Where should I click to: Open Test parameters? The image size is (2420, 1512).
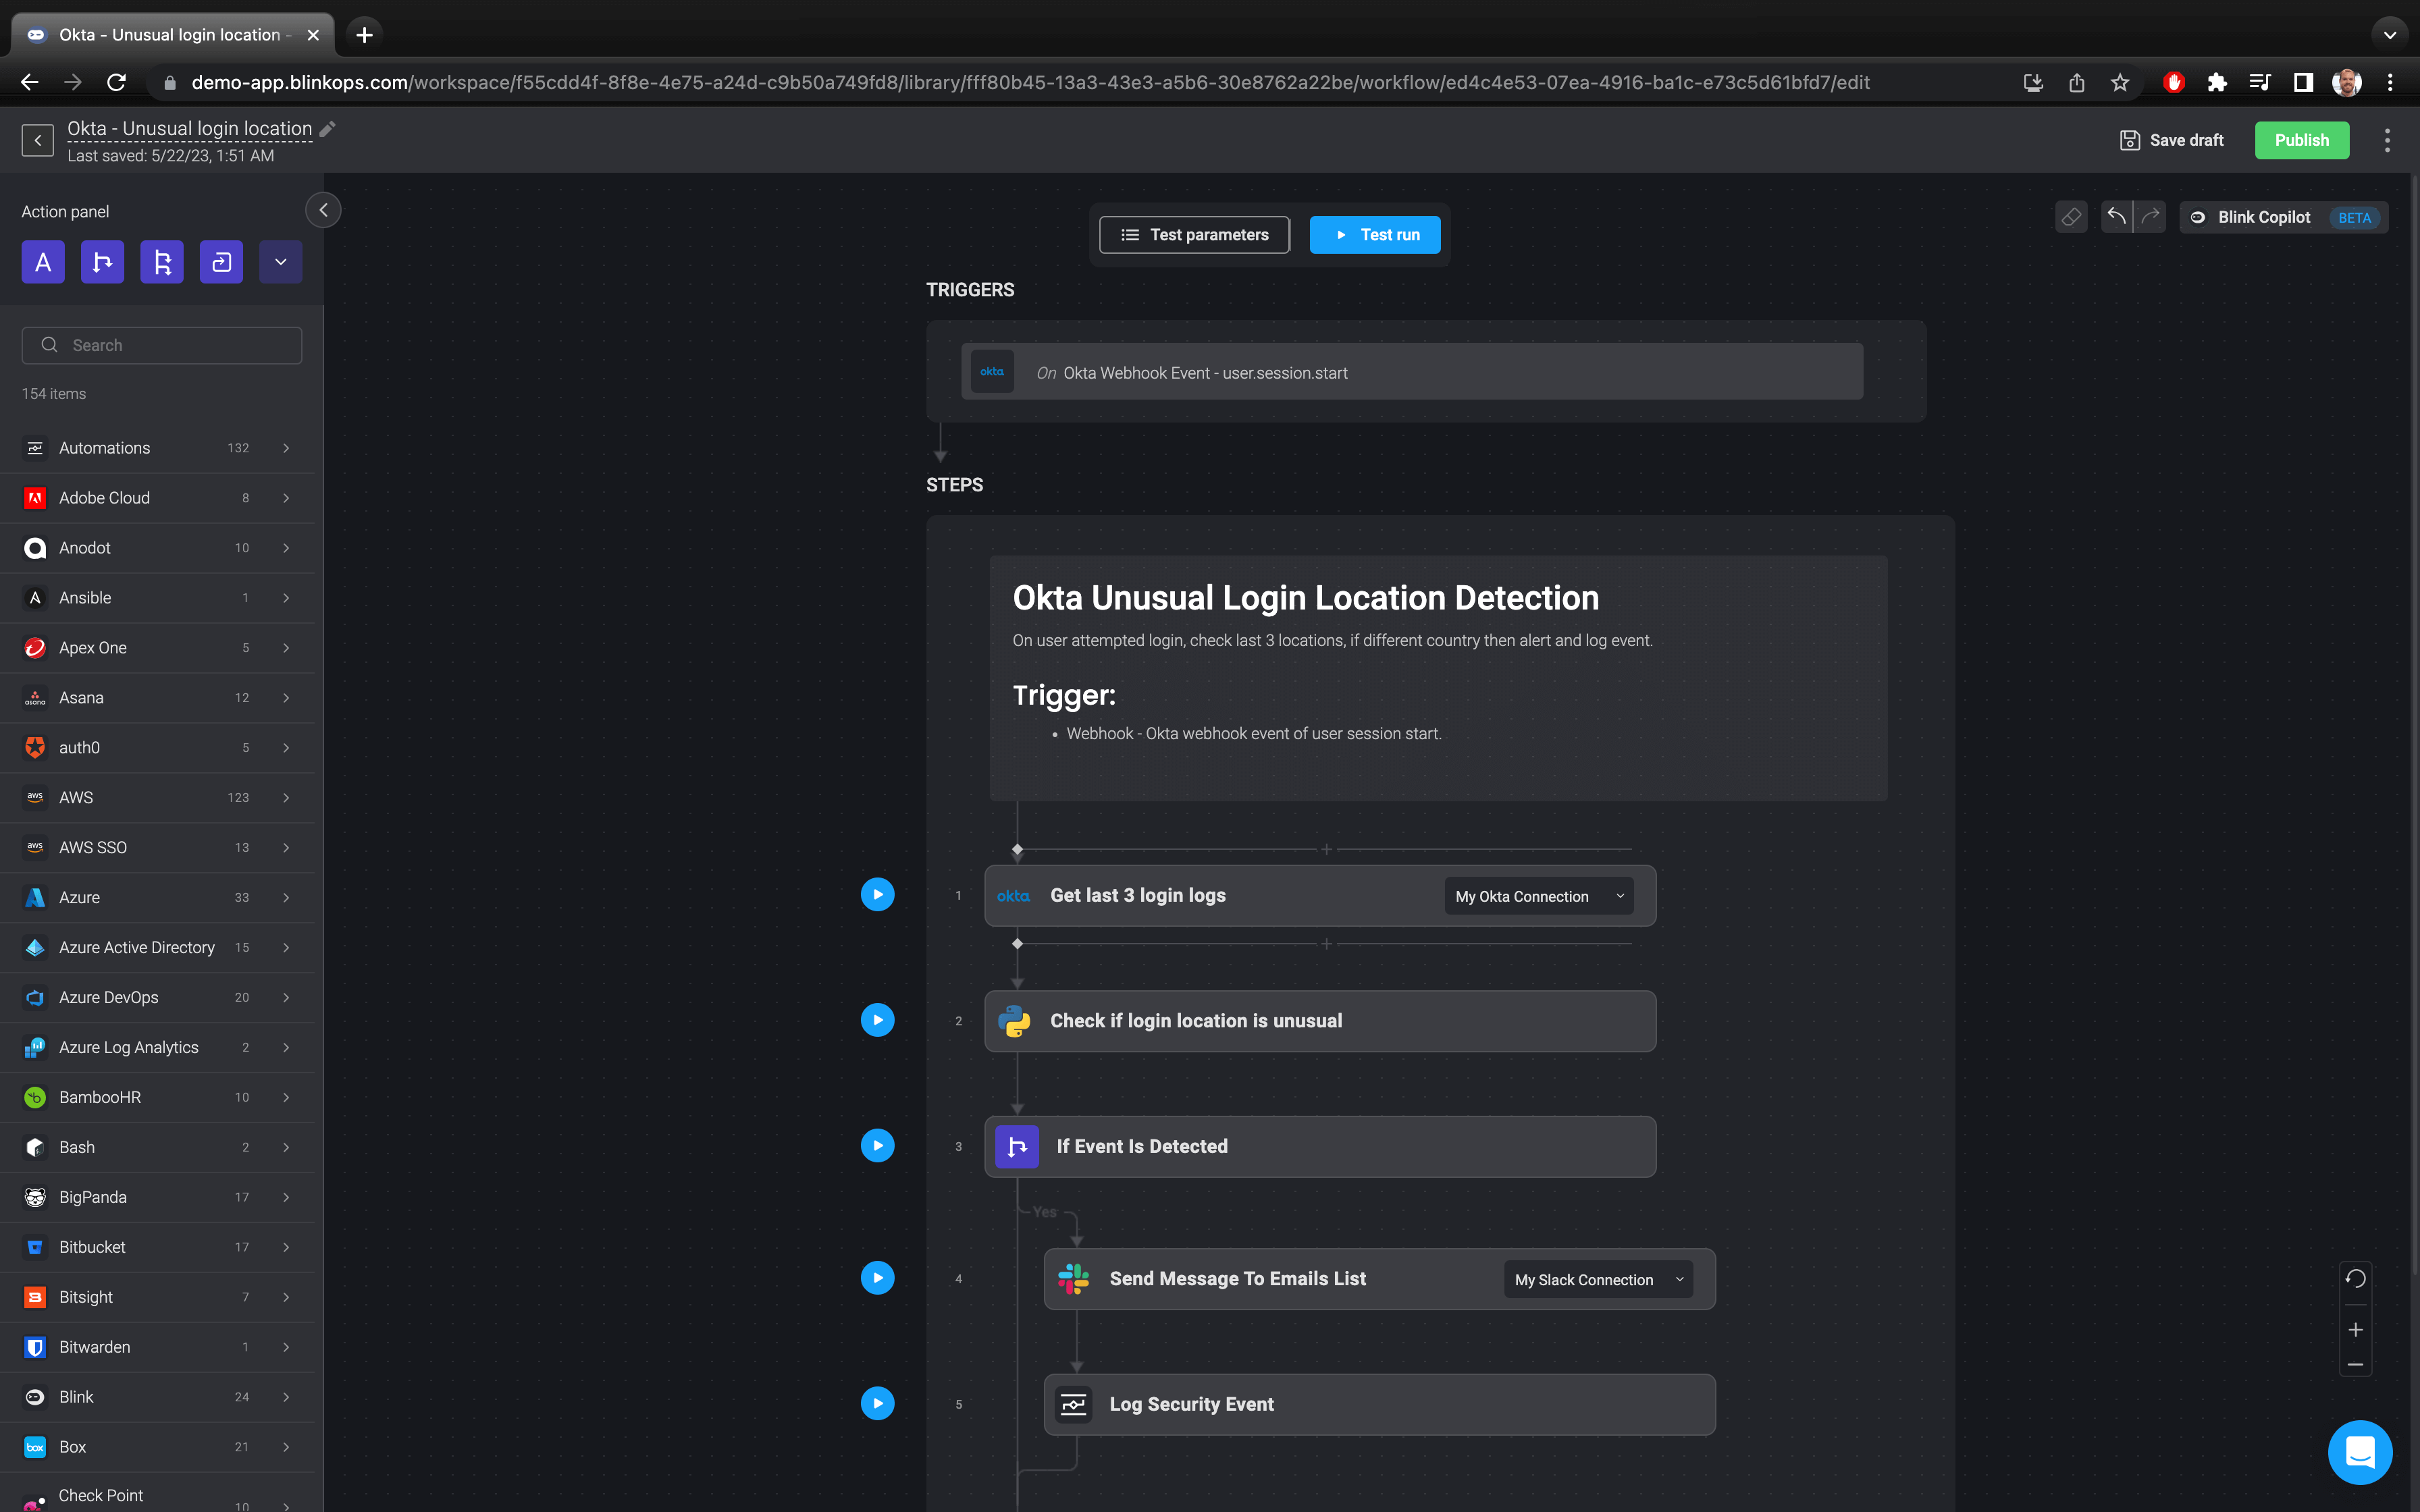tap(1194, 235)
